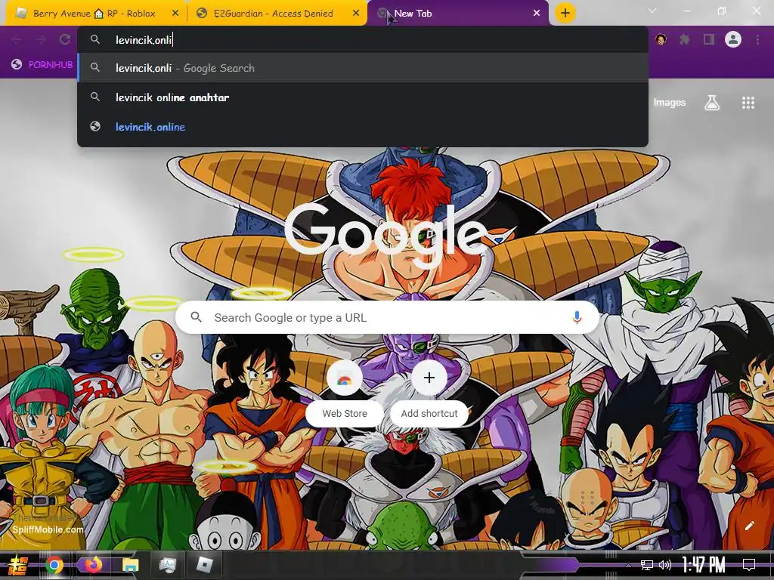Open the 1:47 PM clock

[x=704, y=565]
